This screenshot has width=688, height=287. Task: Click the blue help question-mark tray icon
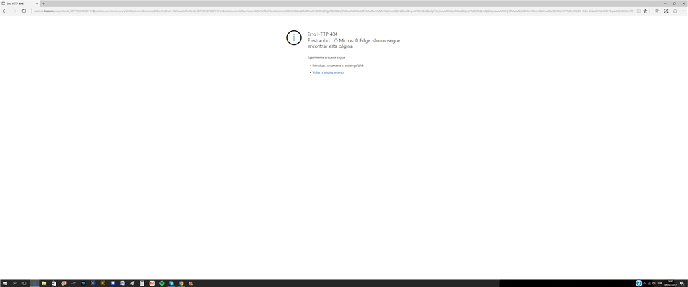point(639,283)
